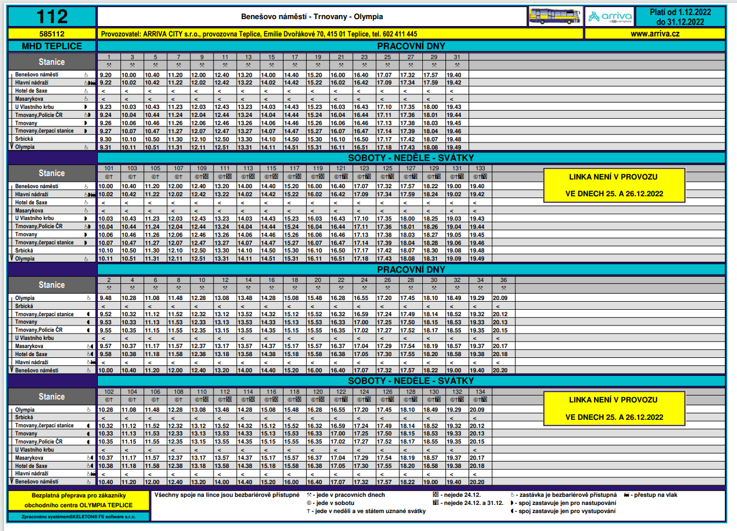This screenshot has height=531, width=737.
Task: Click the Arriva logo
Action: coord(608,17)
